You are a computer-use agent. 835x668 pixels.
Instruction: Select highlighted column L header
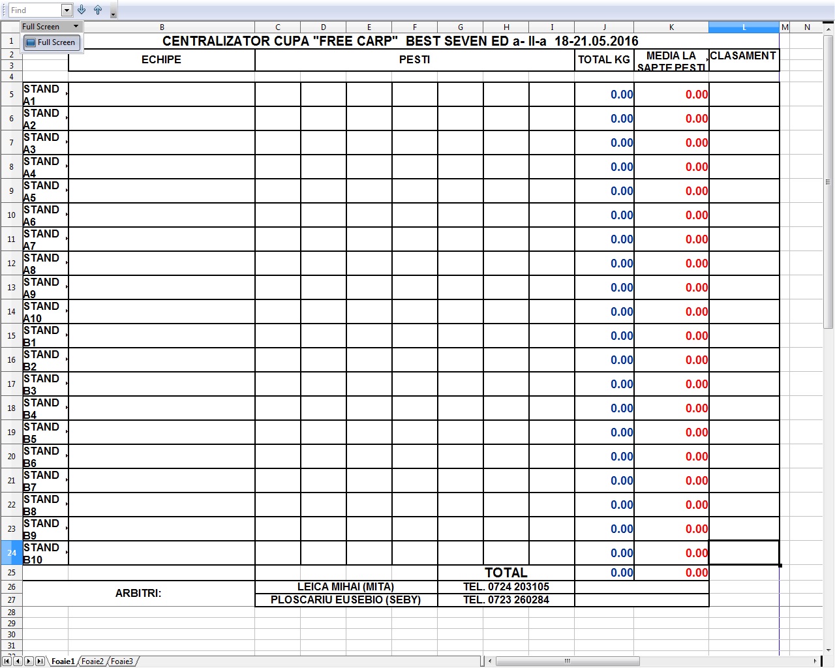point(744,27)
